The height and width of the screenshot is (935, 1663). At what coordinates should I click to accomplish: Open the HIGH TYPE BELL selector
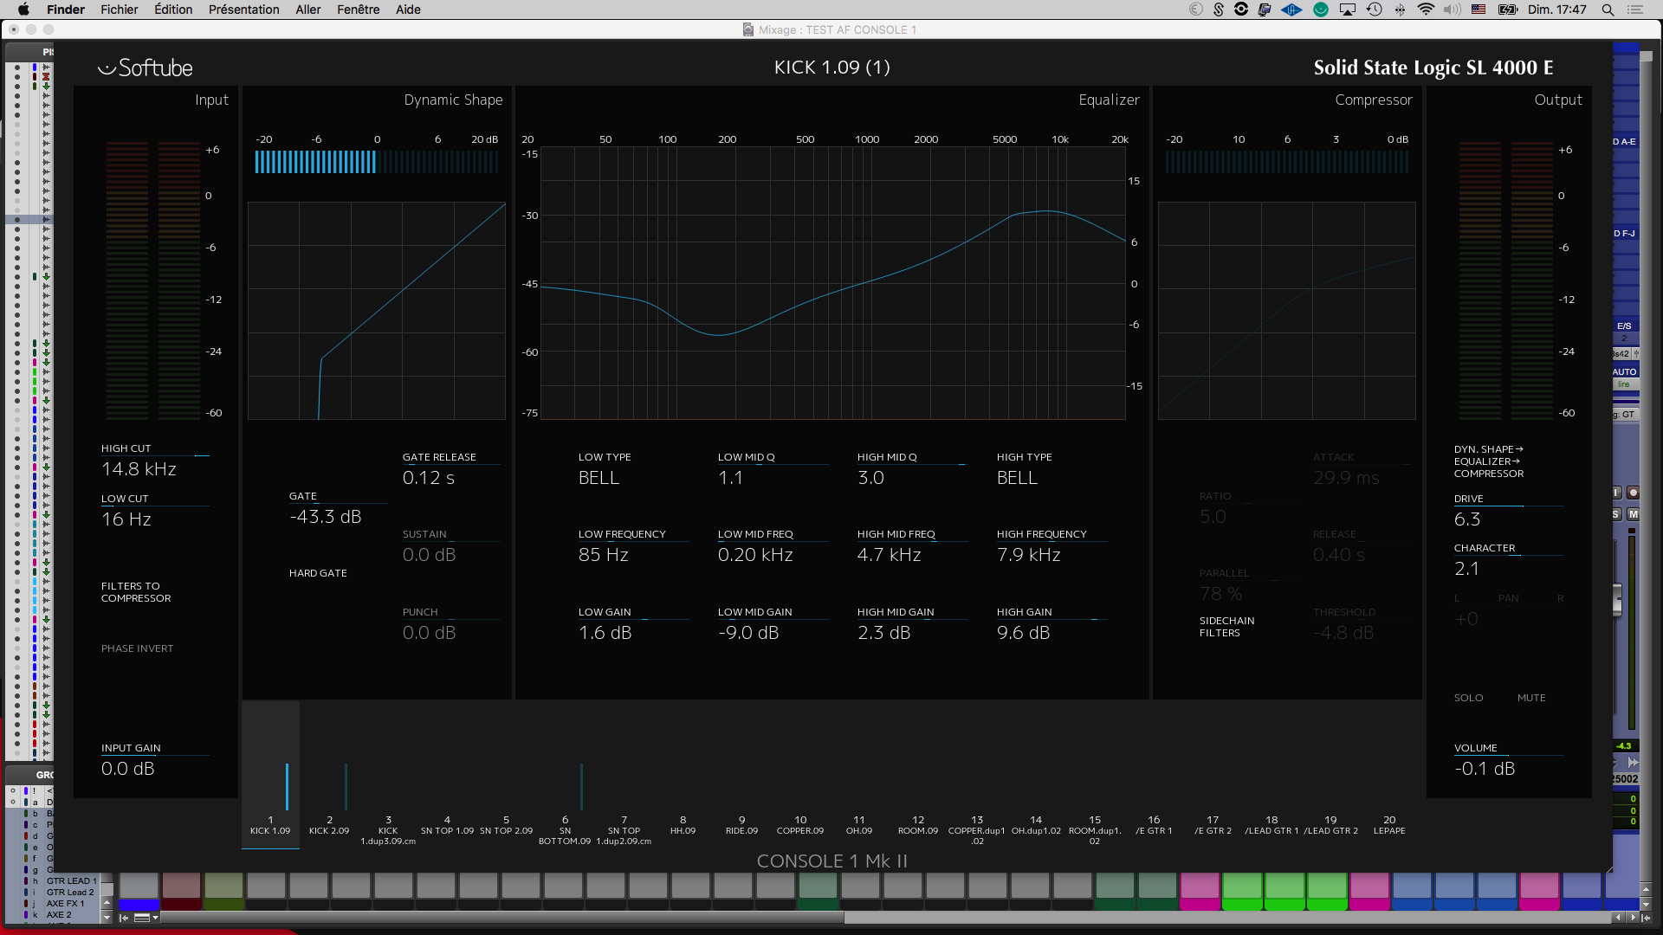tap(1016, 477)
